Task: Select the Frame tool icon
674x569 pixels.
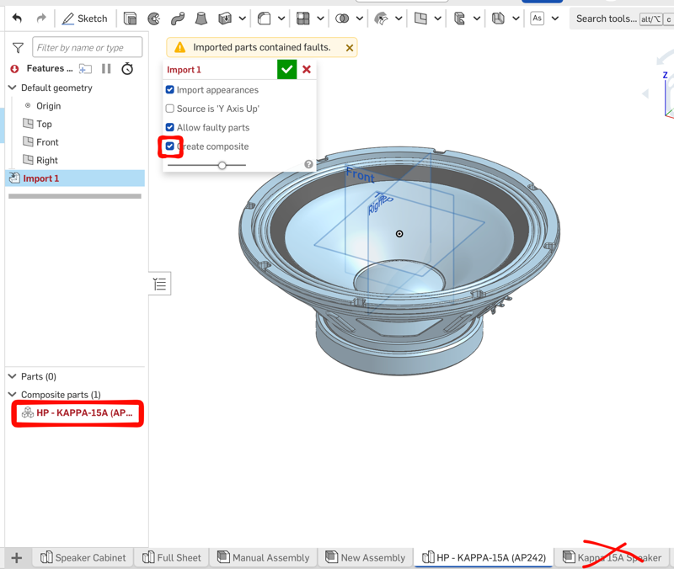Action: (x=459, y=19)
